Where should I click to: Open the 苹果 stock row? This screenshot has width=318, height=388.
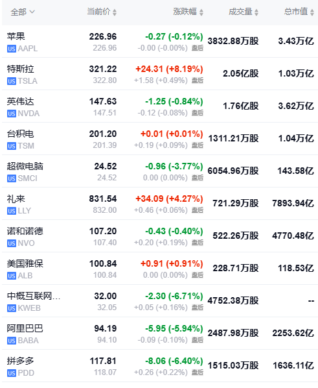(x=160, y=42)
